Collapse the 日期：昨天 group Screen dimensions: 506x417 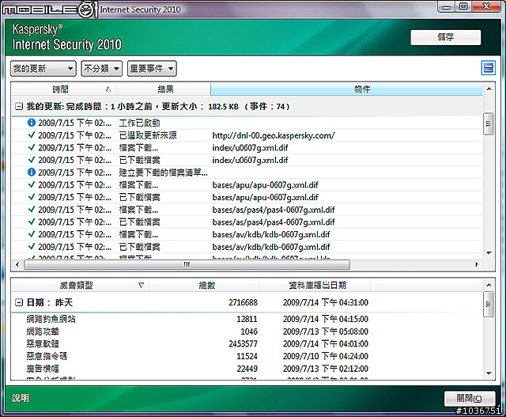pyautogui.click(x=19, y=302)
